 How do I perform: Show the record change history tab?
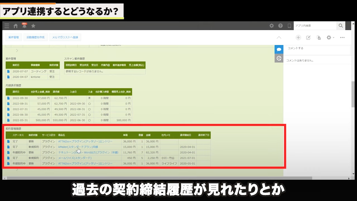(279, 58)
